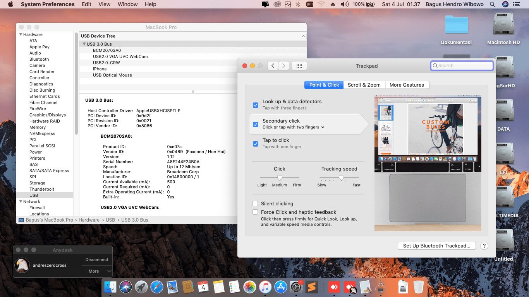Click the Spotlight search icon in menu bar

pos(493,4)
